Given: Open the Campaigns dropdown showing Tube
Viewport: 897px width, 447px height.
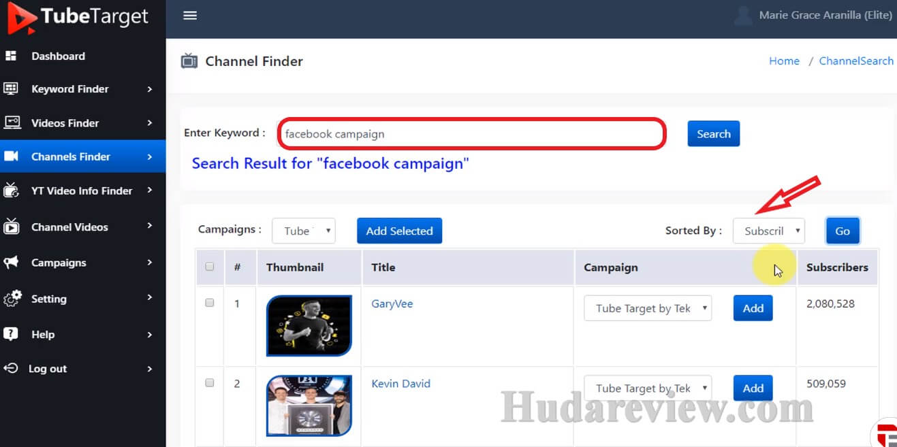Looking at the screenshot, I should click(x=304, y=231).
